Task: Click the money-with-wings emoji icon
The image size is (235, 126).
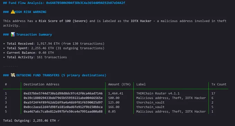Action: [13, 75]
